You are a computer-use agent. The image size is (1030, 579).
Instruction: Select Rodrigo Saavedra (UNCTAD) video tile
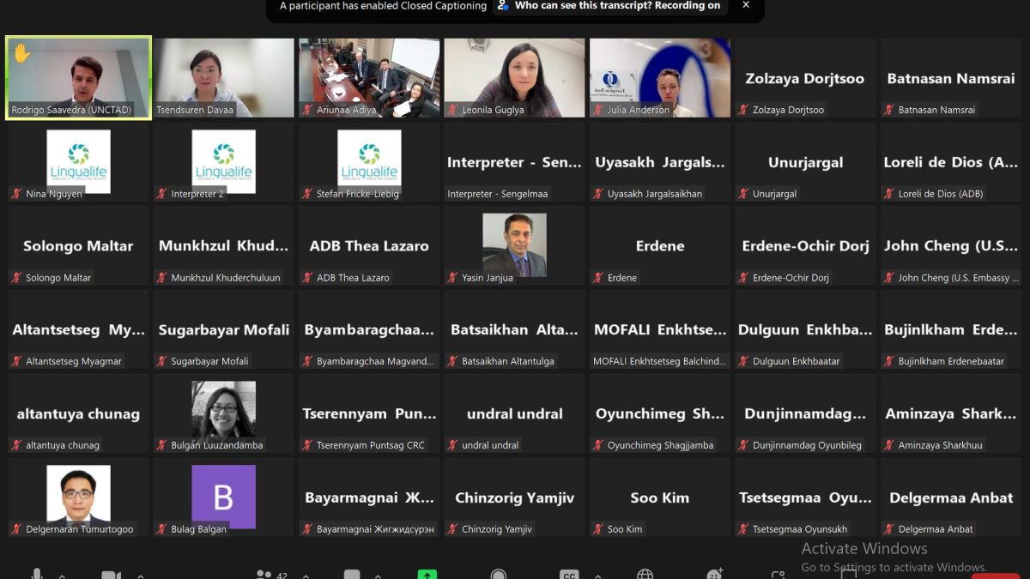[78, 77]
